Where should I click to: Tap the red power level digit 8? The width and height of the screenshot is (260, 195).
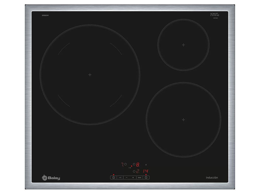tap(138, 165)
